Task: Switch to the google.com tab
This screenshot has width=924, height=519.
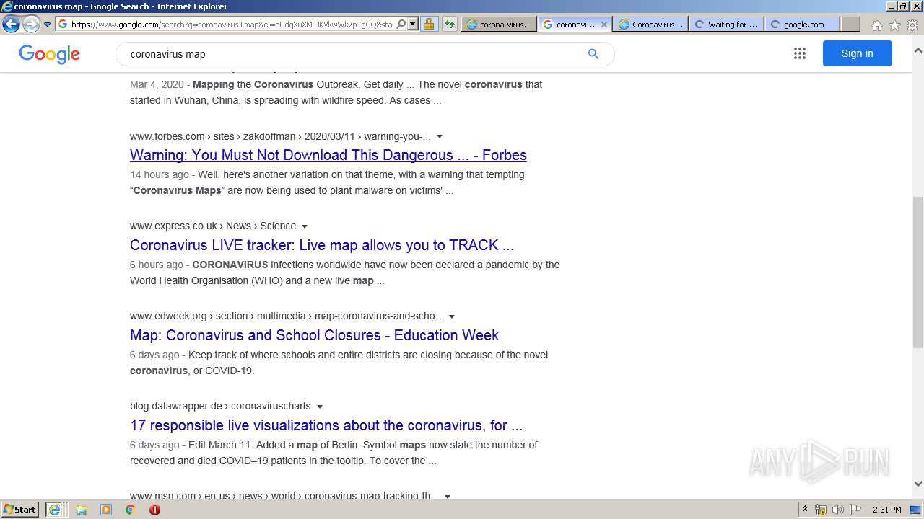Action: pos(802,24)
